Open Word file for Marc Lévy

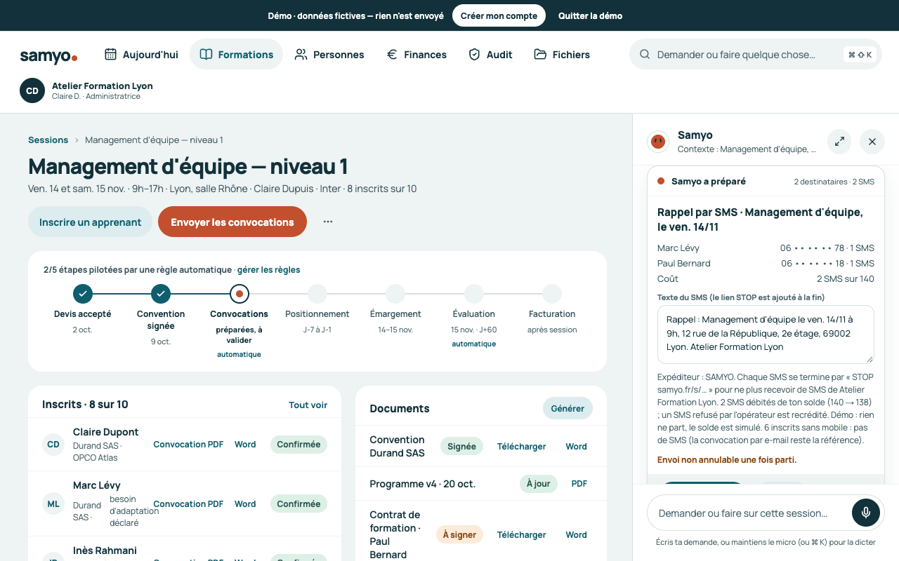245,503
